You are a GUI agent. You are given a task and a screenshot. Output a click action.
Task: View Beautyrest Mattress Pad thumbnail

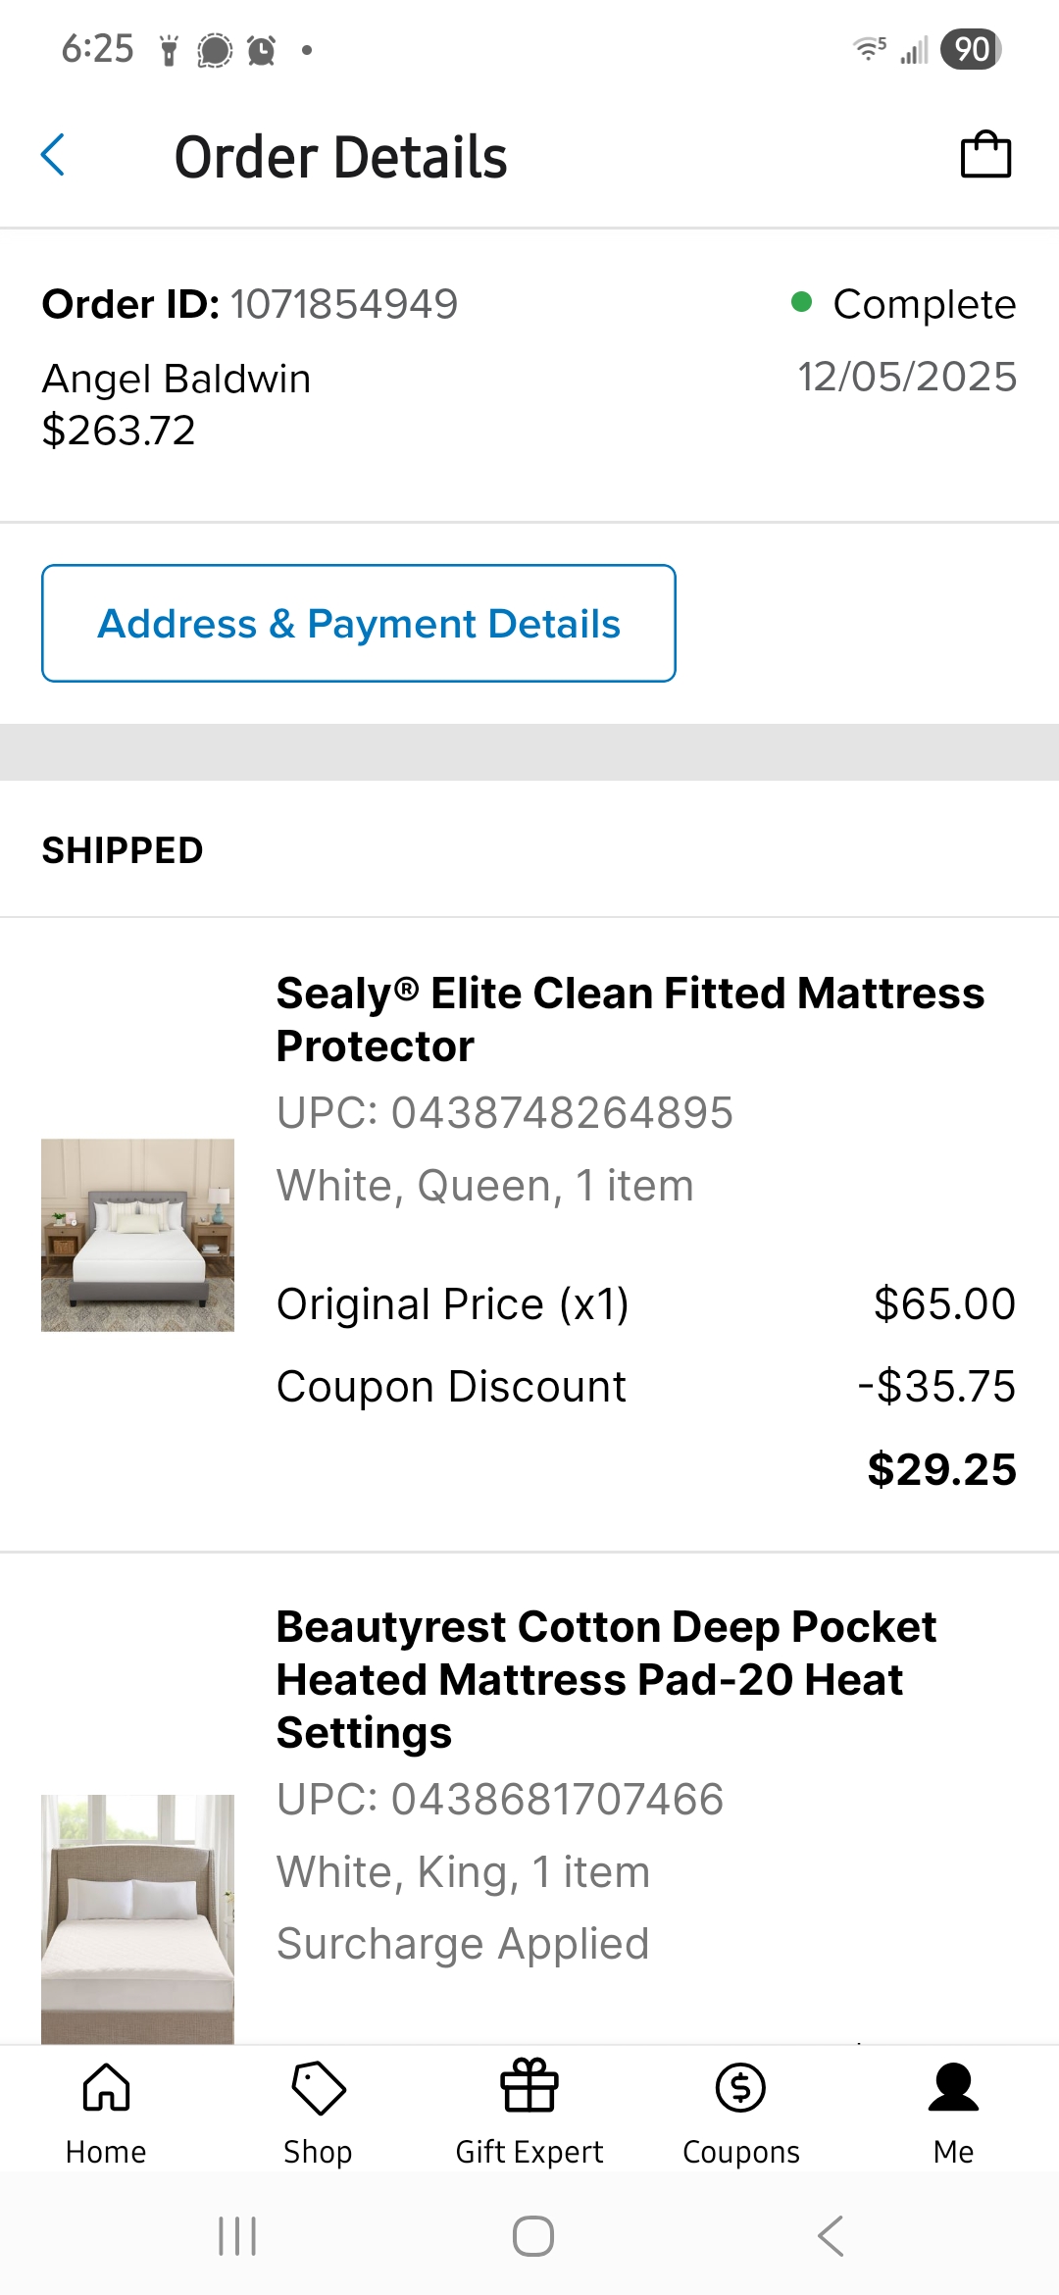(137, 1919)
